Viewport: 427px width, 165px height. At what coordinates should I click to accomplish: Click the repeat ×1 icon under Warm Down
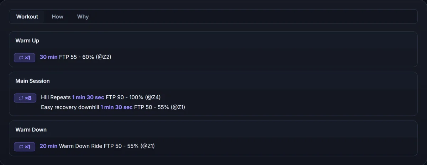25,147
